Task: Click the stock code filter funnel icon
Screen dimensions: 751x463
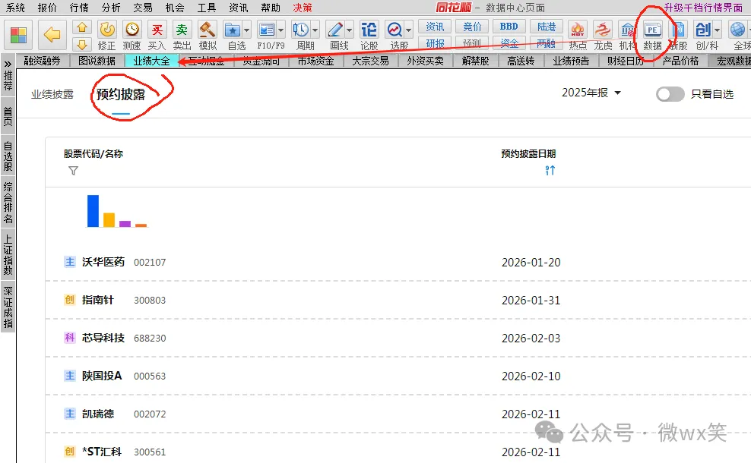Action: [73, 171]
